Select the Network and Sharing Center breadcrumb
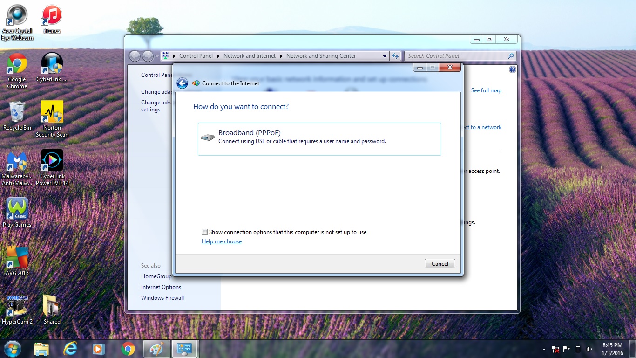636x358 pixels. (321, 56)
